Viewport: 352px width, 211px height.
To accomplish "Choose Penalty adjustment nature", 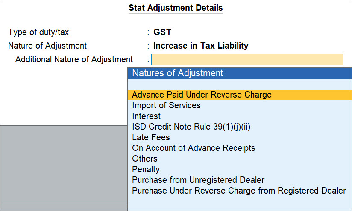I will click(240, 169).
